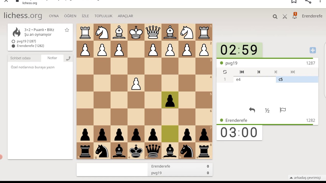326x183 pixels.
Task: Select the white queen piece
Action: [x=153, y=32]
